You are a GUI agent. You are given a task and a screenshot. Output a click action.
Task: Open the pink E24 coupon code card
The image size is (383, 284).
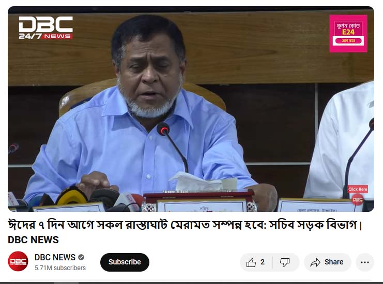[x=348, y=34]
